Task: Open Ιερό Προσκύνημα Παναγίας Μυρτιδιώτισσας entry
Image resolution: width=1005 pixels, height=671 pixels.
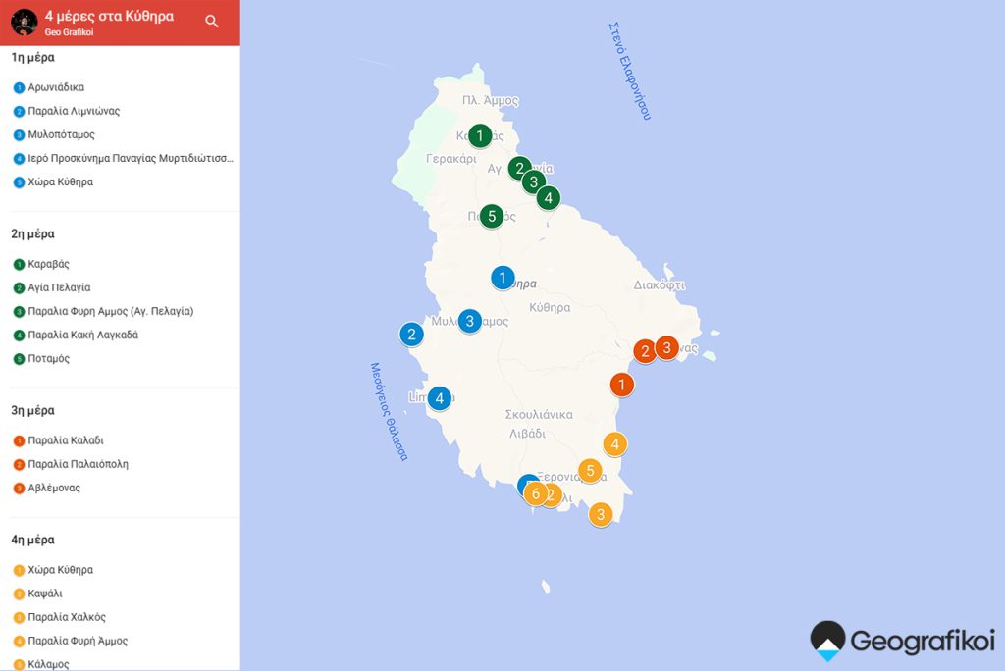Action: (131, 158)
